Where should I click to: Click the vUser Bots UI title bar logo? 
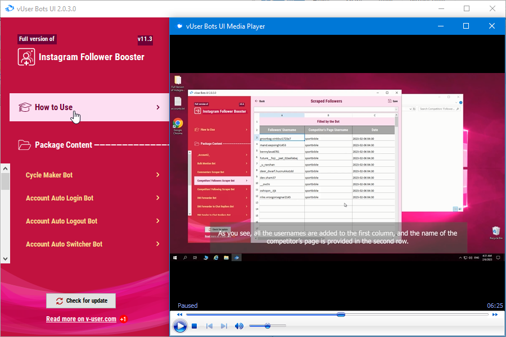point(10,8)
